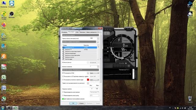196x110 pixels.
Task: Pick red tray icon text color
Action: (x=88, y=80)
